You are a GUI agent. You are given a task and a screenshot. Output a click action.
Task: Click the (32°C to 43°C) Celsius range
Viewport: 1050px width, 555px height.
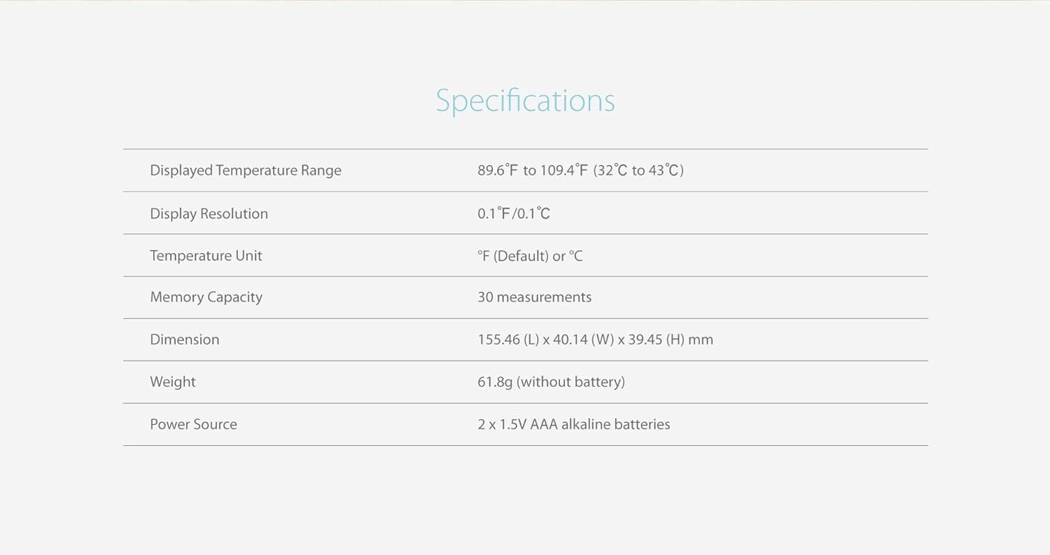(x=638, y=171)
